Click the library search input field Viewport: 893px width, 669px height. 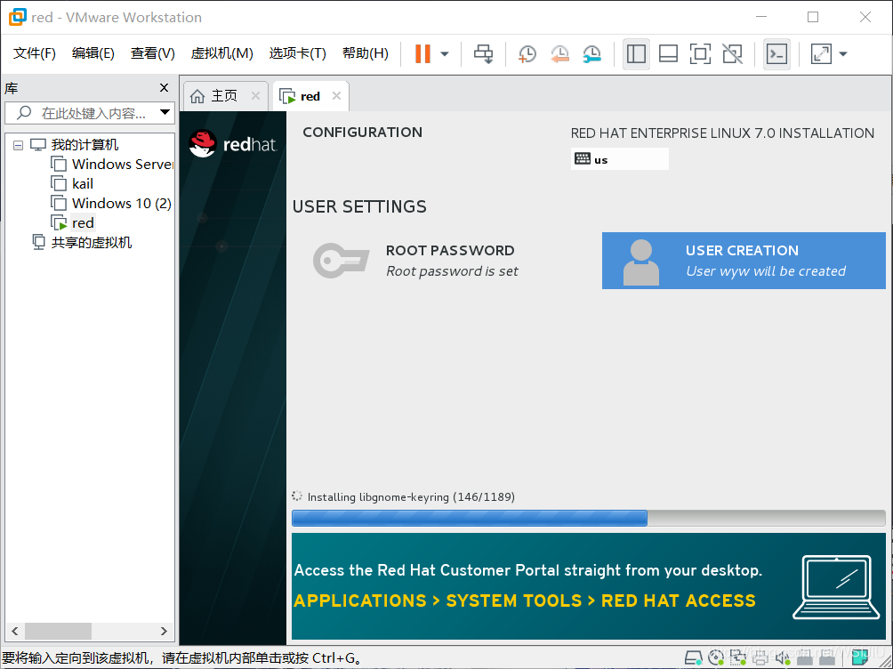tap(90, 113)
